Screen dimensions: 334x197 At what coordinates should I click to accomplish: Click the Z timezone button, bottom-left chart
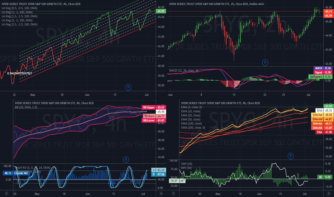pos(6,193)
